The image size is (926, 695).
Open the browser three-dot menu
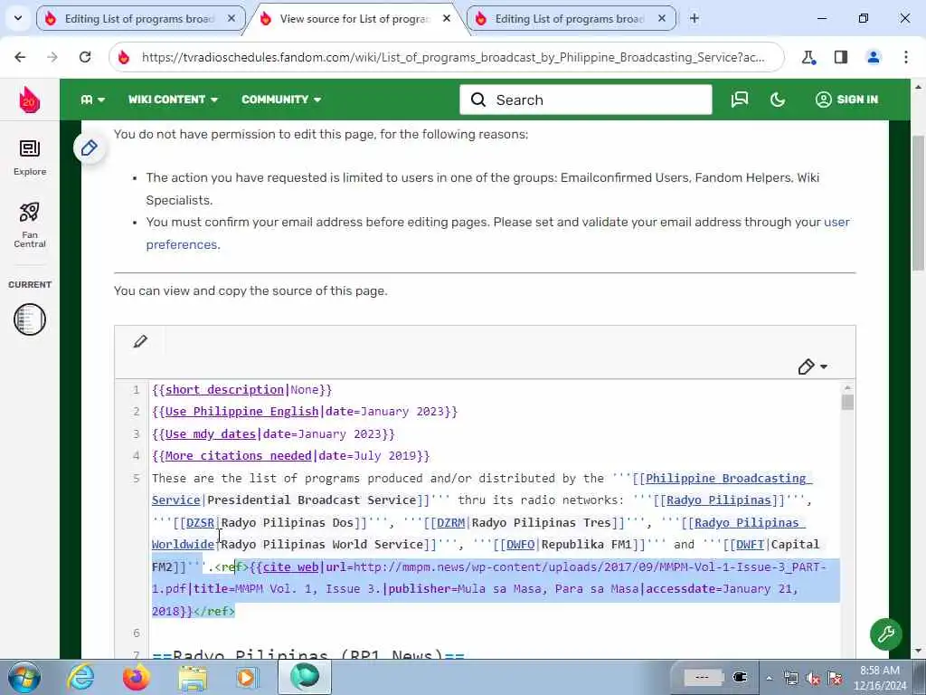click(906, 57)
